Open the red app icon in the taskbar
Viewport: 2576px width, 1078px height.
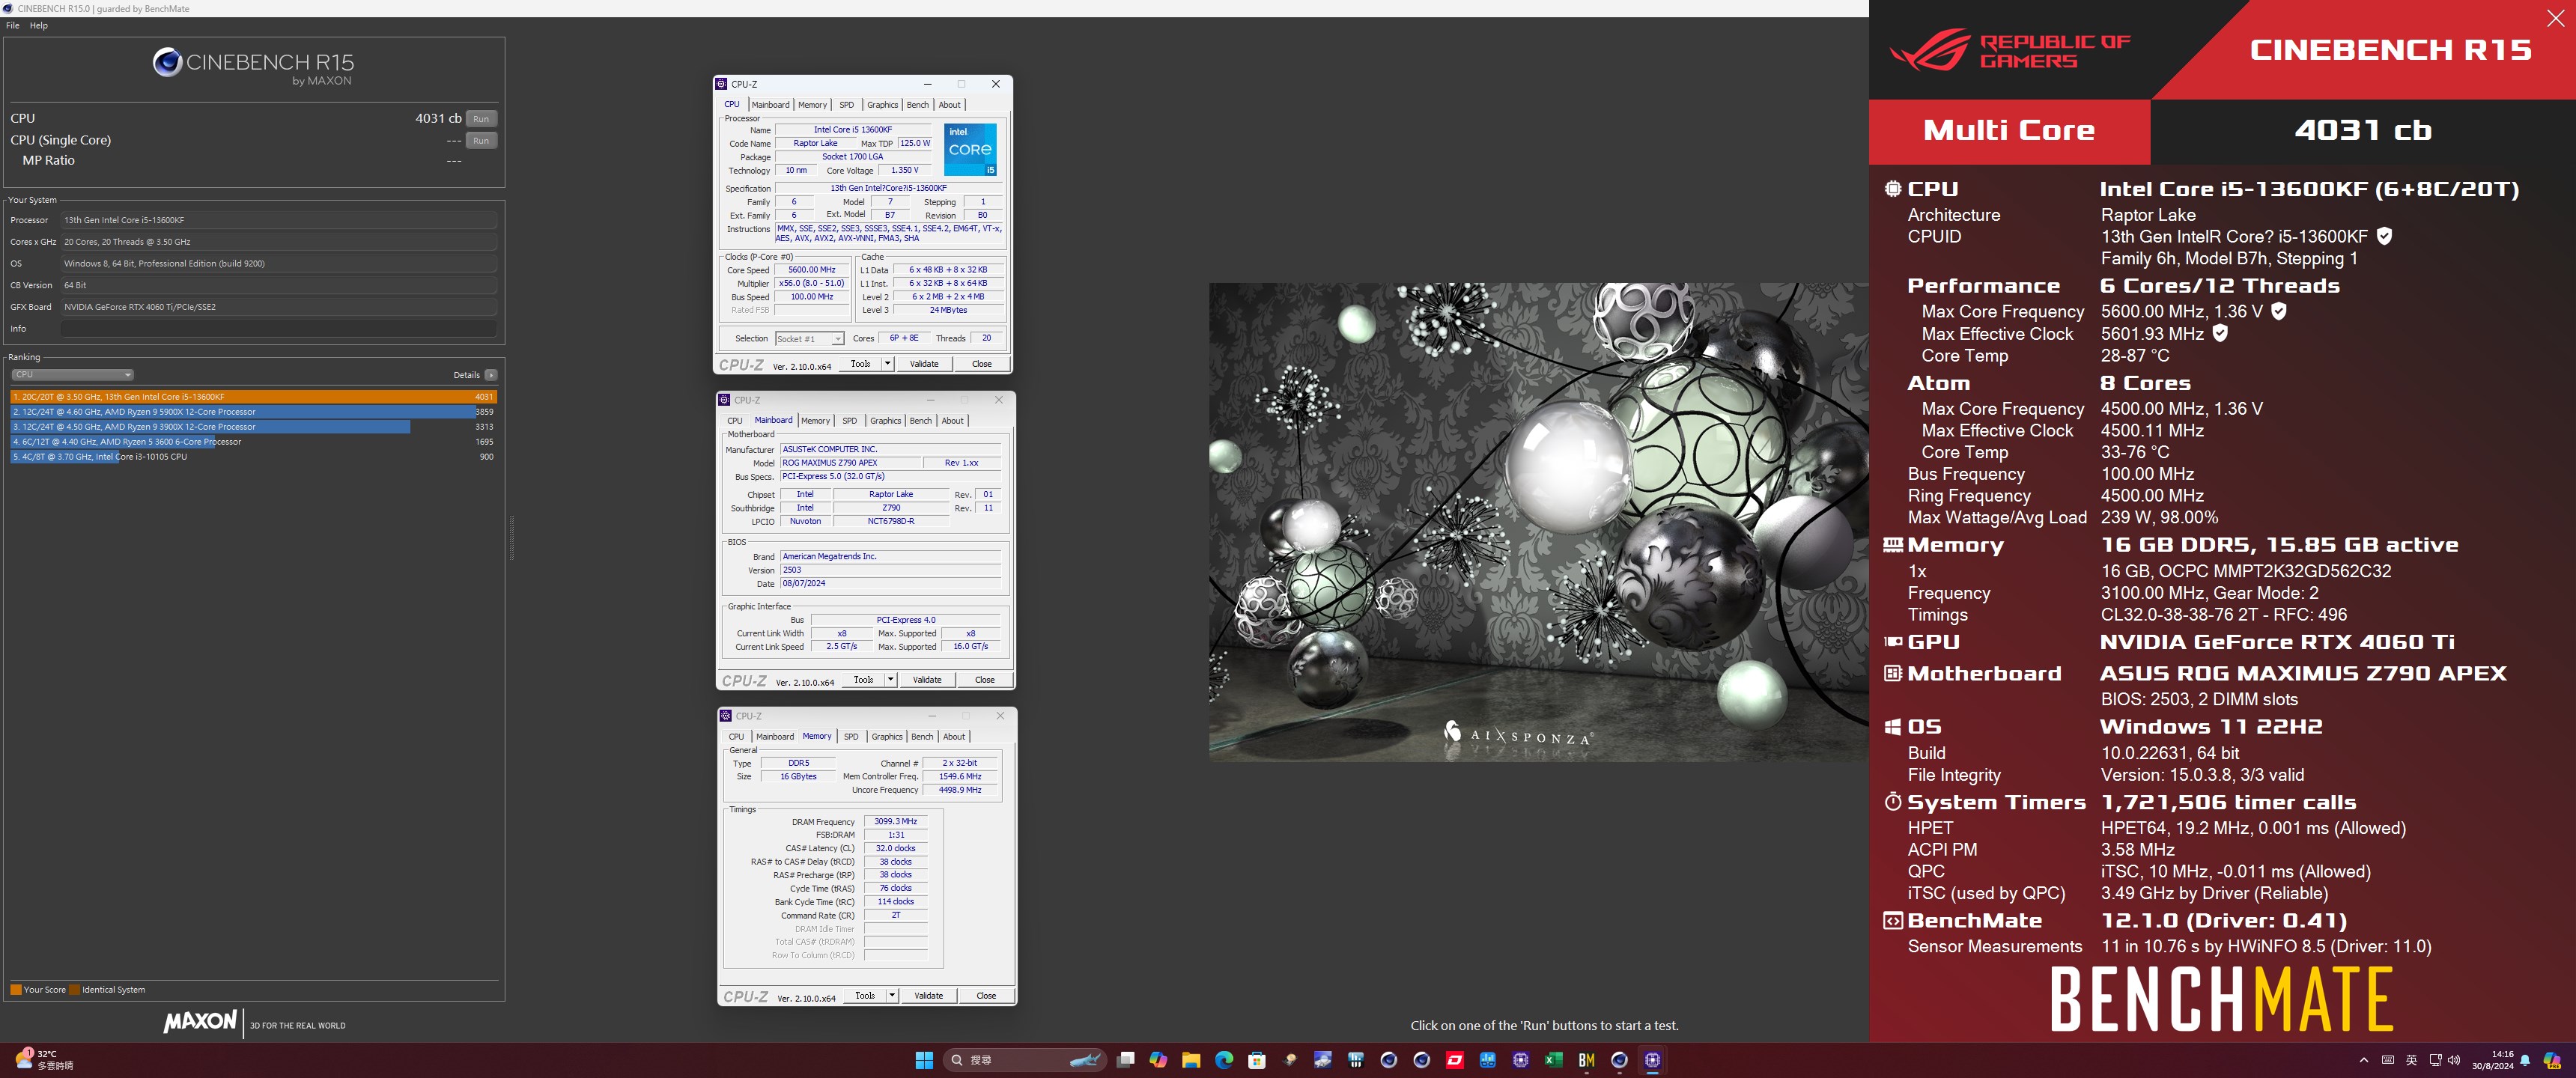[x=1455, y=1060]
